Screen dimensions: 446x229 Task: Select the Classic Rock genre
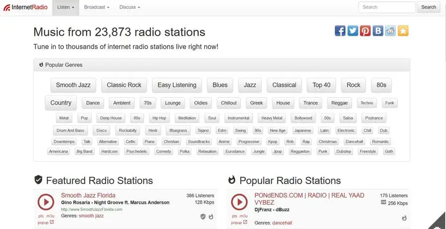[124, 85]
